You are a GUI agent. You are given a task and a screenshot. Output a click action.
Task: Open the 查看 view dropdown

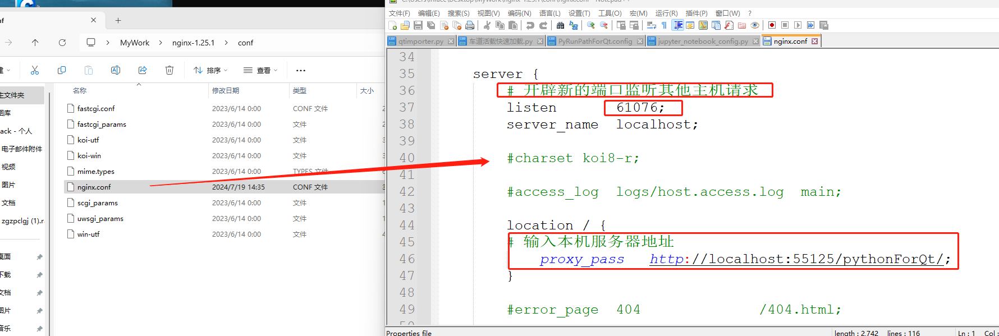260,70
